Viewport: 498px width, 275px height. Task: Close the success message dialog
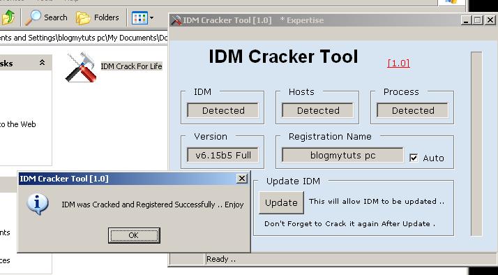click(242, 179)
